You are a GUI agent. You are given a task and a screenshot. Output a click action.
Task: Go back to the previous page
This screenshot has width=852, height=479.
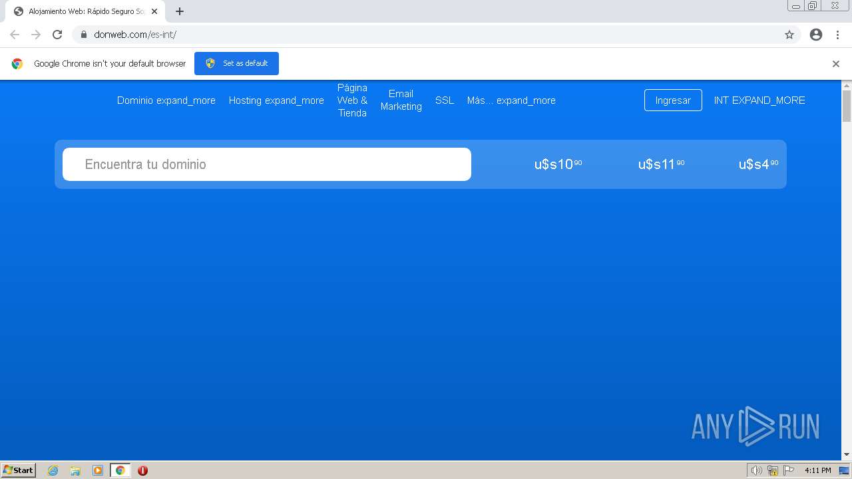15,35
